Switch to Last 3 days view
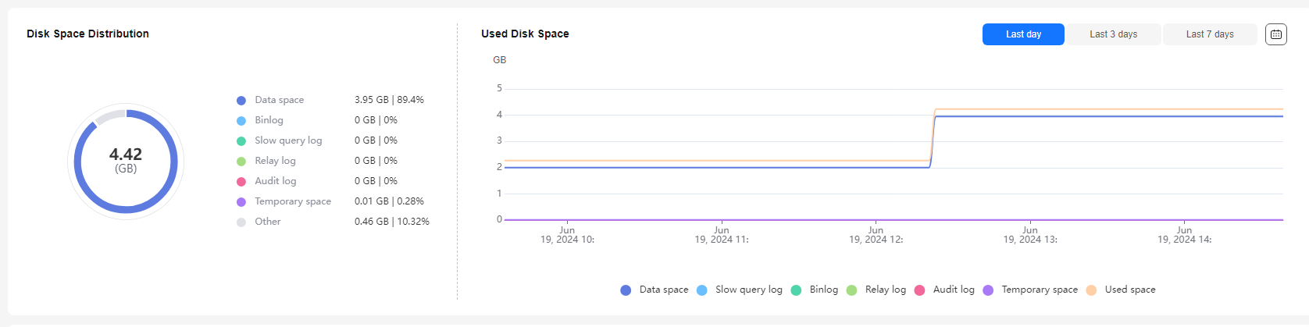 (1113, 34)
